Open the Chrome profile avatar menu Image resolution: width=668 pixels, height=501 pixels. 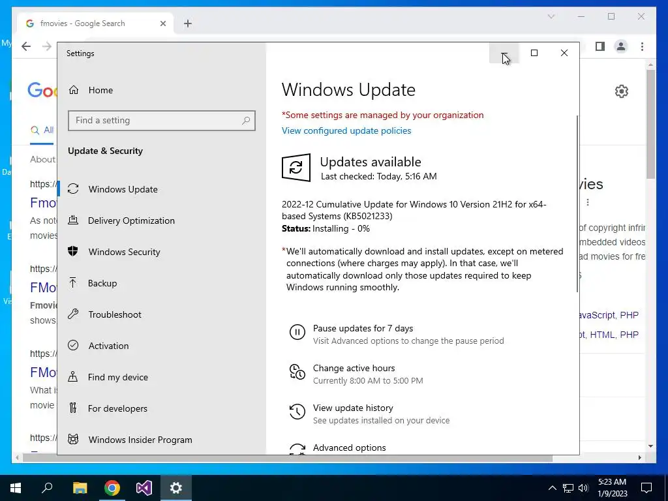[x=621, y=46]
